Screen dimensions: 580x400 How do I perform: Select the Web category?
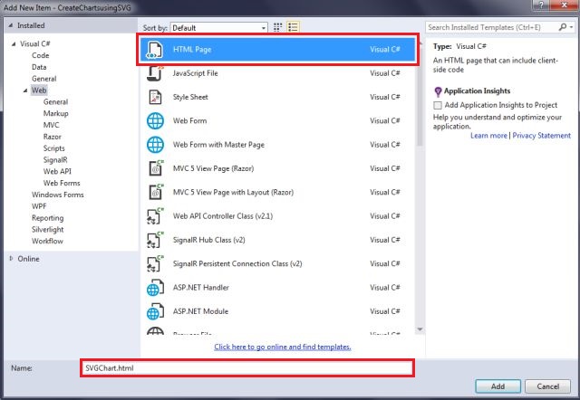click(x=39, y=90)
